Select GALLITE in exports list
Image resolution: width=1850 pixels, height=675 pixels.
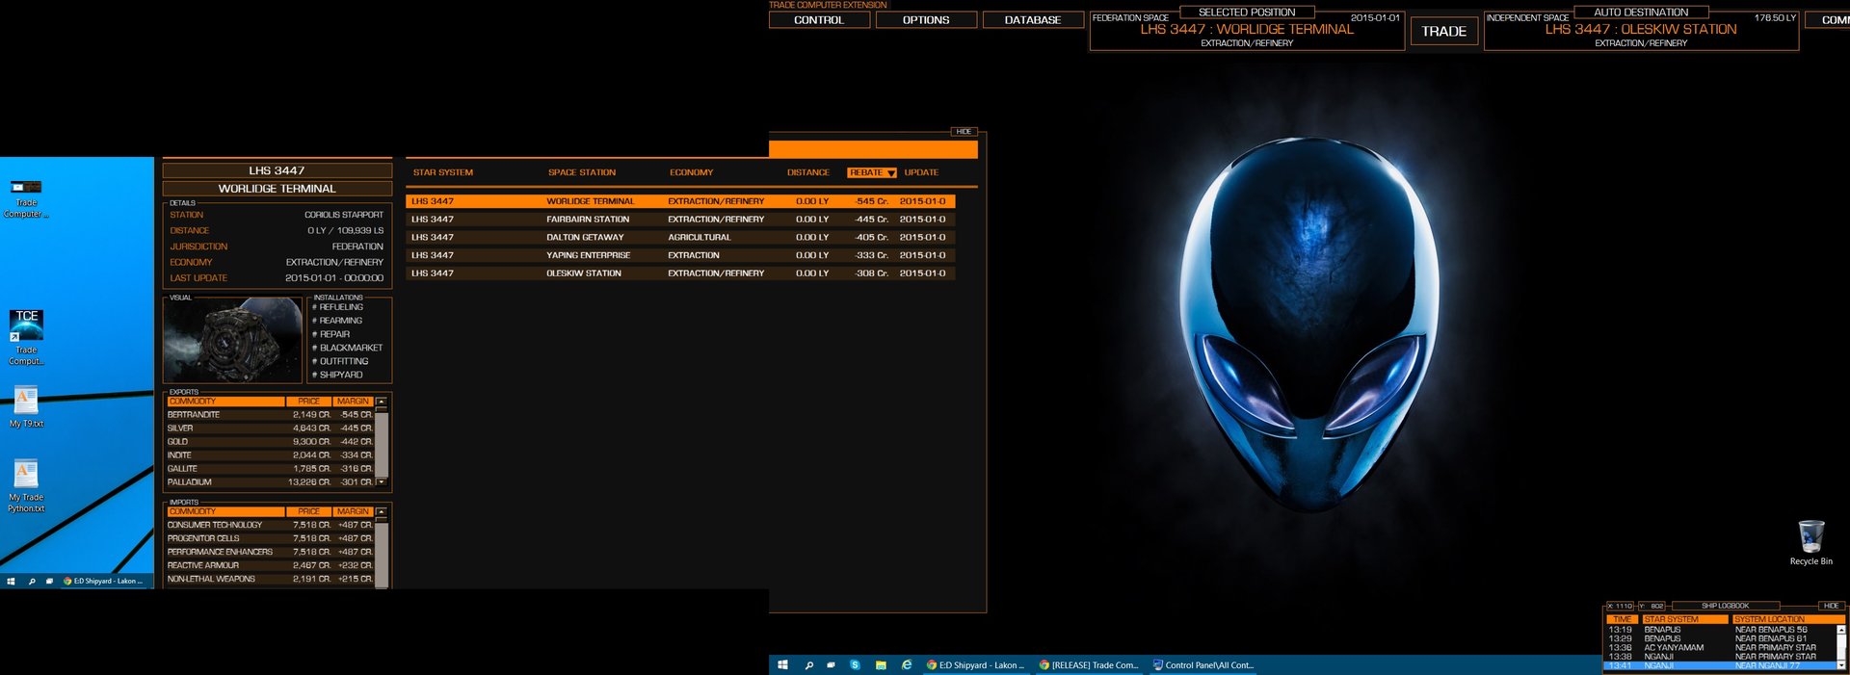[270, 469]
